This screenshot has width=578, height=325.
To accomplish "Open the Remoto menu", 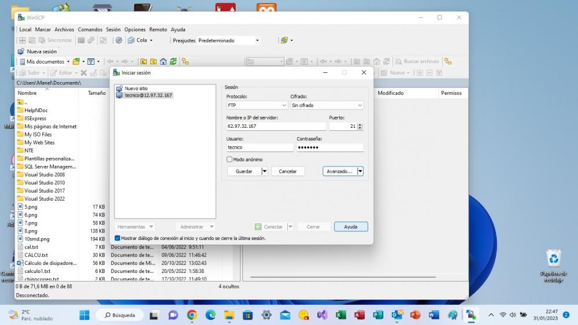I will pyautogui.click(x=158, y=29).
